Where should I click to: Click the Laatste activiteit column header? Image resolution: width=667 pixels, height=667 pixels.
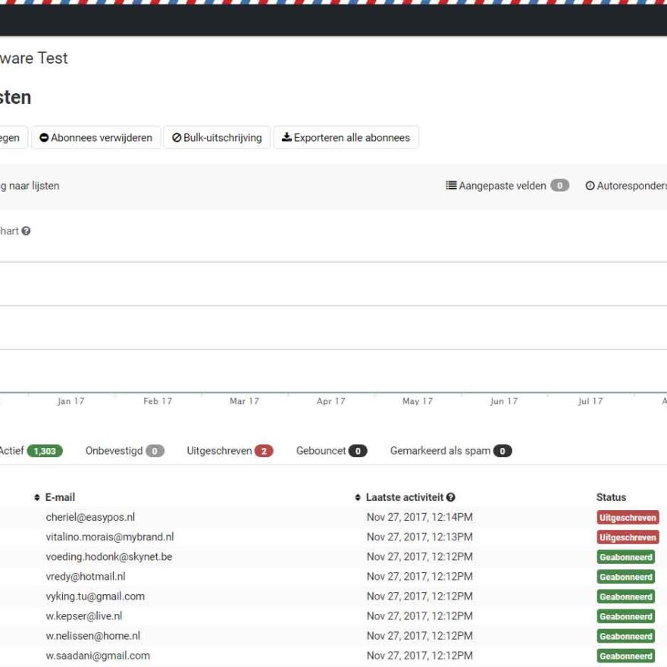pyautogui.click(x=405, y=497)
